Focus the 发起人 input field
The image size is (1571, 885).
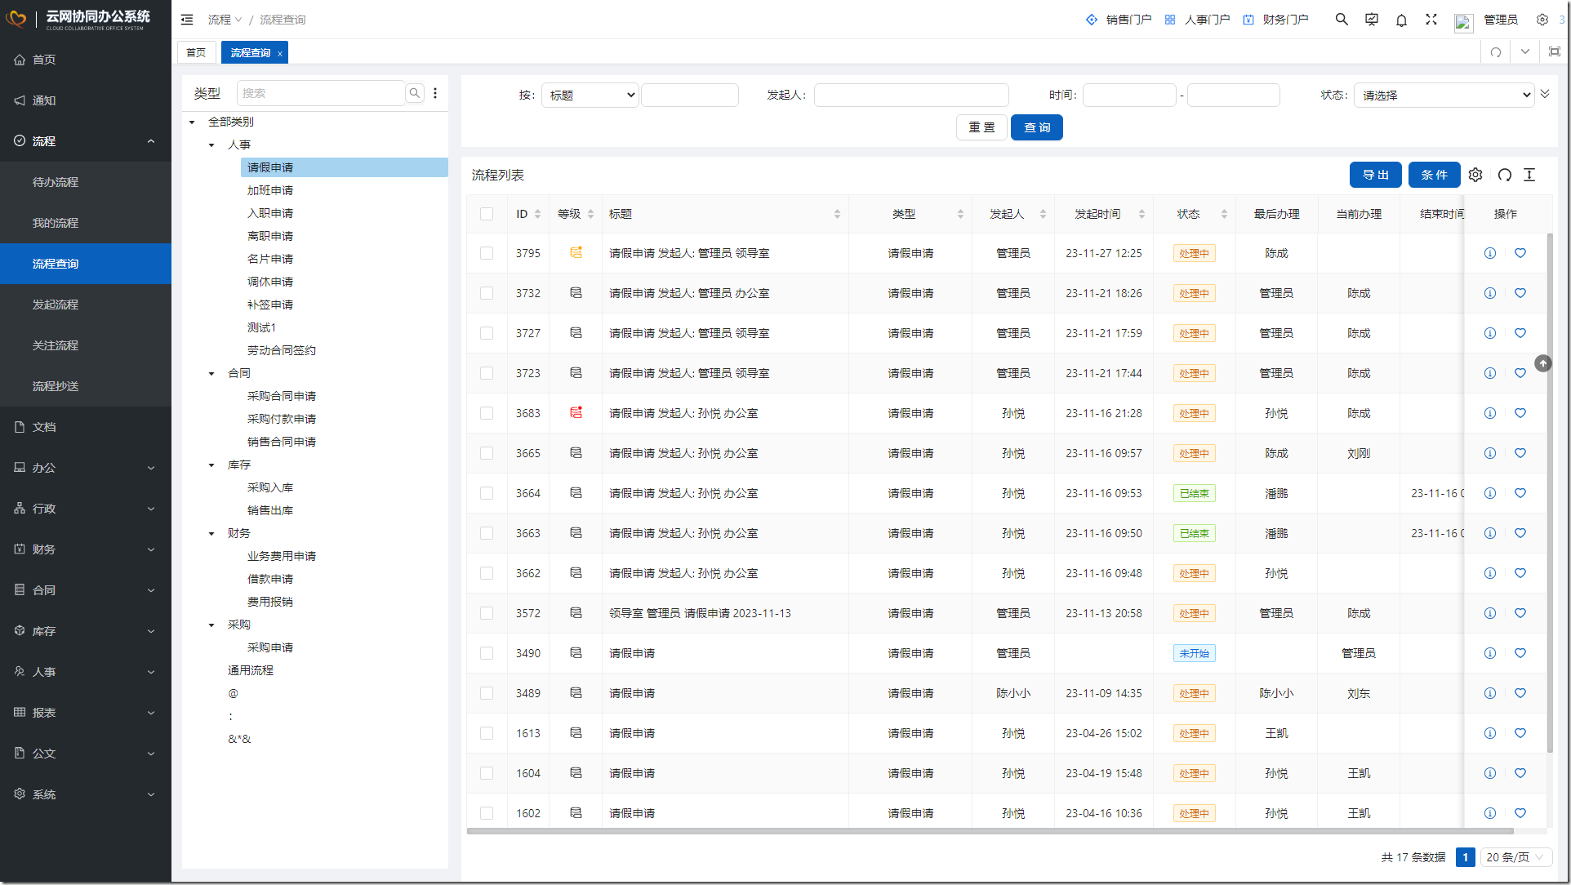(x=911, y=96)
